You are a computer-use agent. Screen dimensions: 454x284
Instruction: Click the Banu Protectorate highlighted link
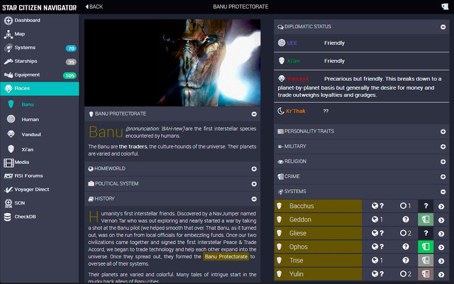click(226, 257)
